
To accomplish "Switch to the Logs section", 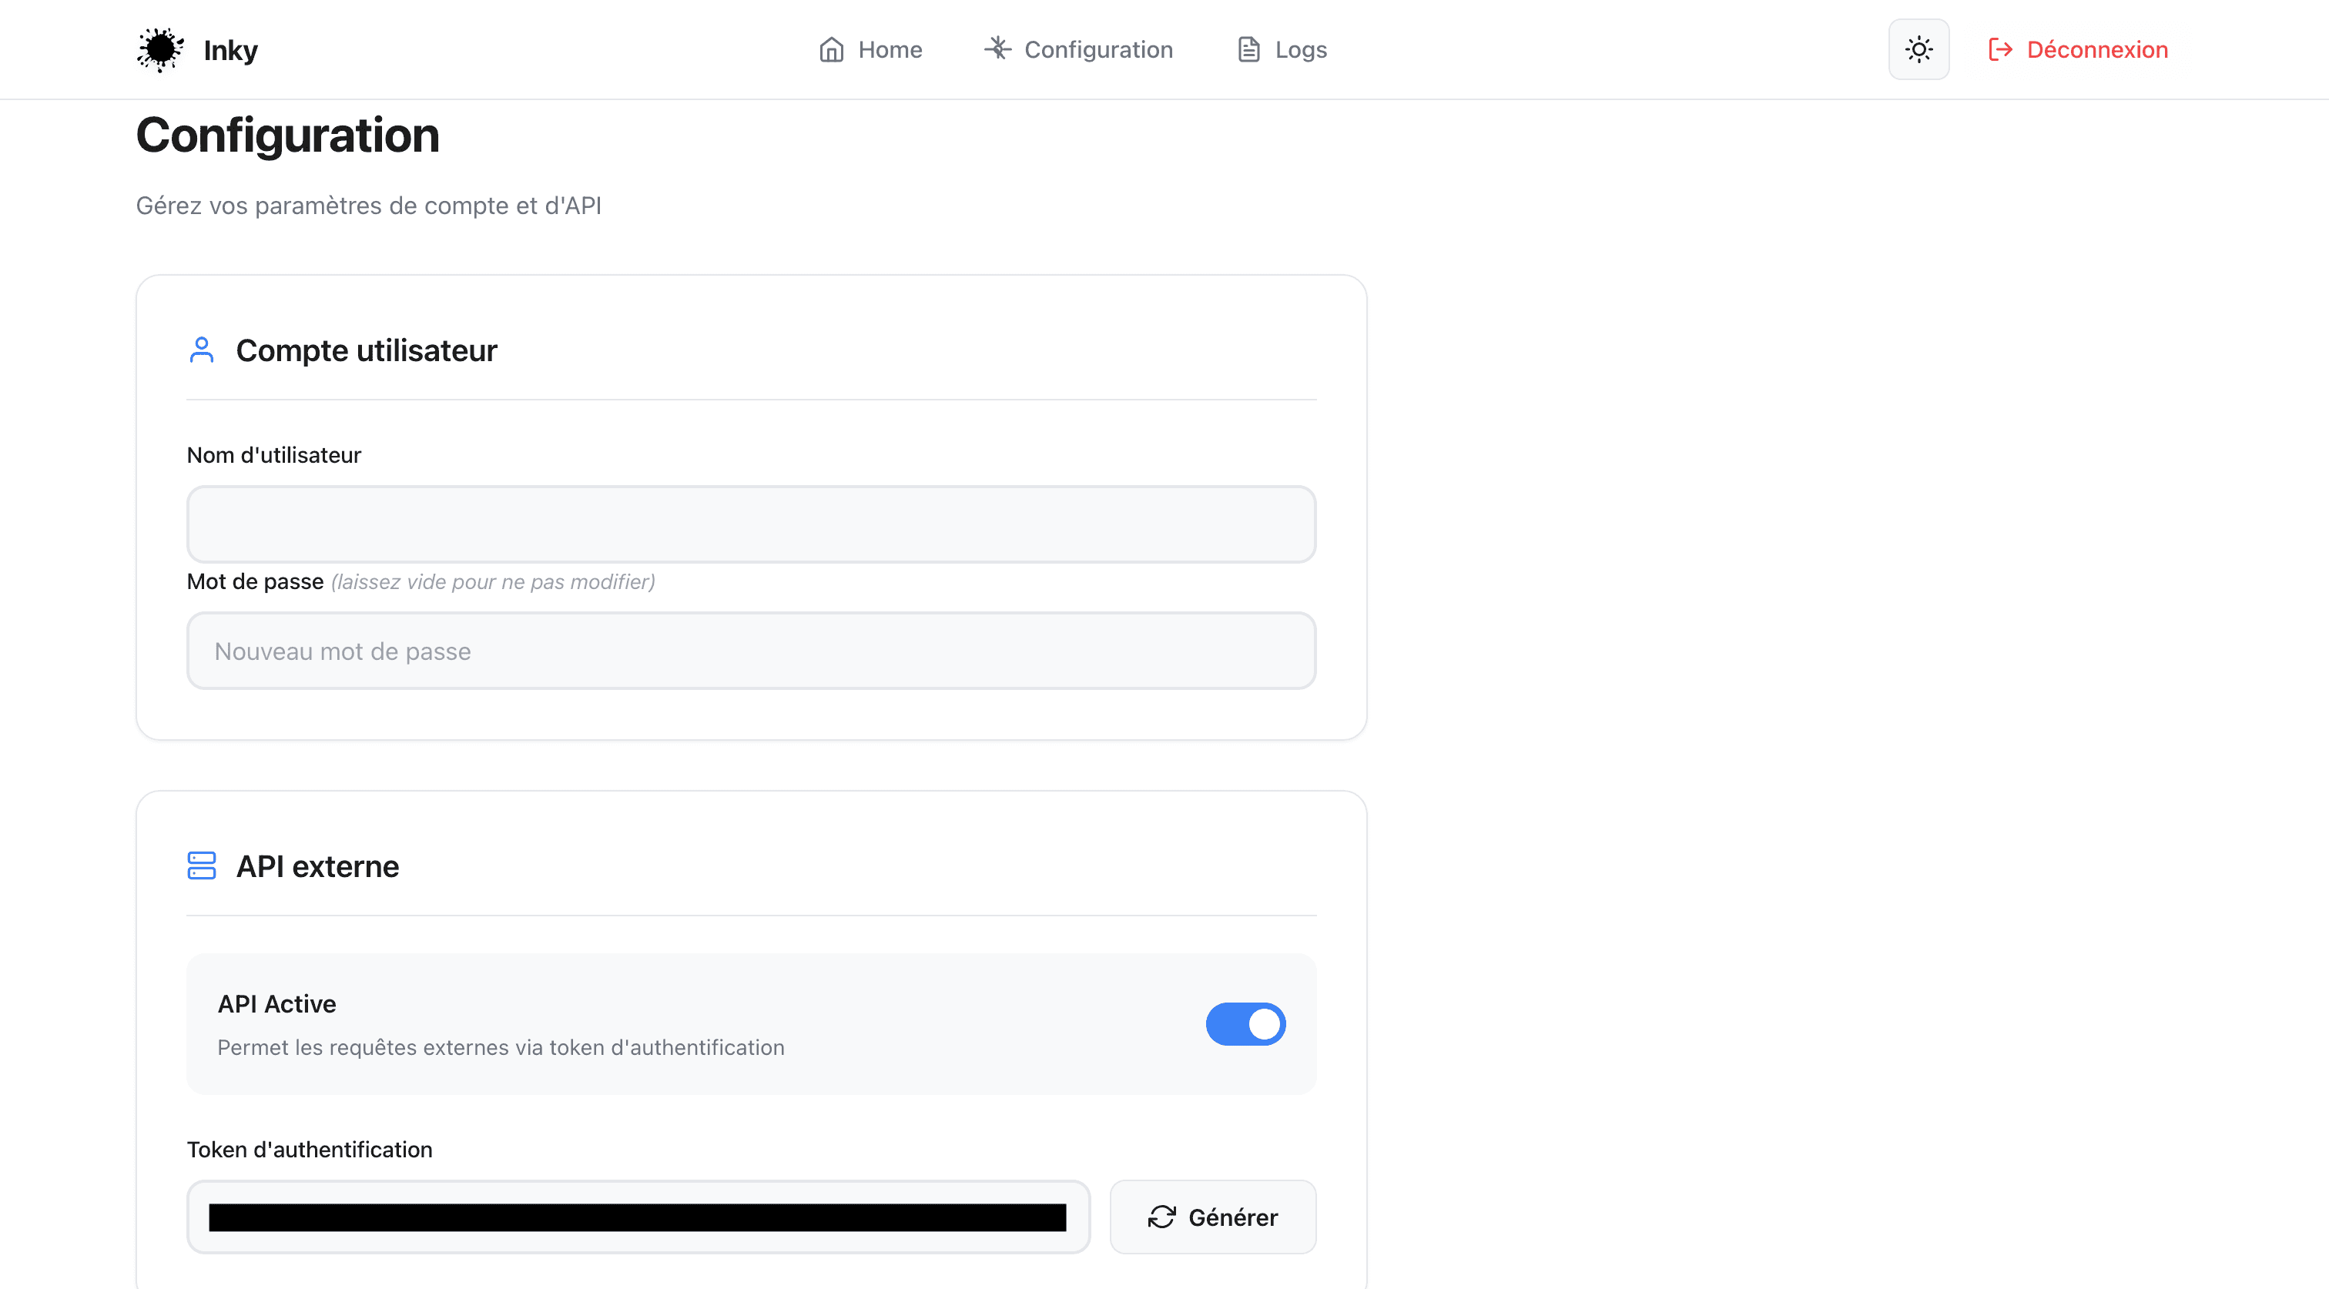I will (x=1300, y=49).
